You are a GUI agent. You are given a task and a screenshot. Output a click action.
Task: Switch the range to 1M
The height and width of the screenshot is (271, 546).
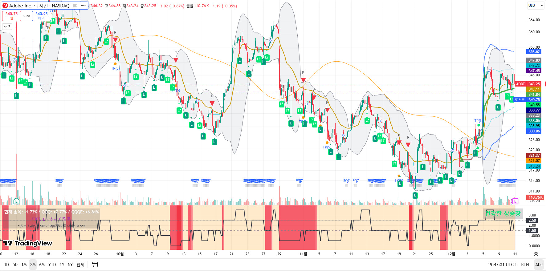click(x=24, y=265)
